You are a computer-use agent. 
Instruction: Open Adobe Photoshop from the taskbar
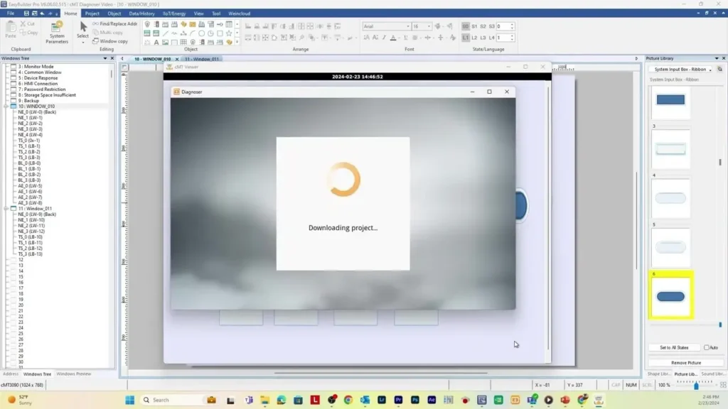pos(415,400)
